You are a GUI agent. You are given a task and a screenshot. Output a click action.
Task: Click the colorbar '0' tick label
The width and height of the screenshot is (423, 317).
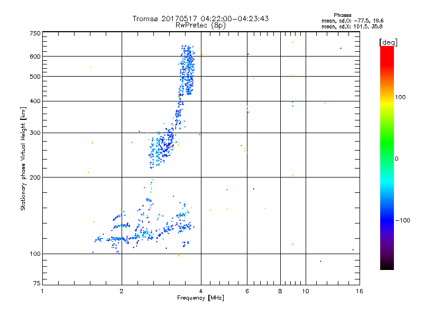click(x=396, y=159)
